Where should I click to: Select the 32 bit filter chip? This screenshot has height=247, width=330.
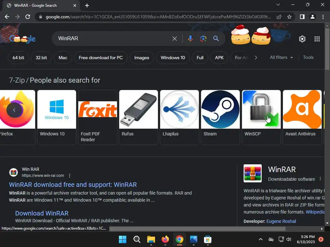41,58
